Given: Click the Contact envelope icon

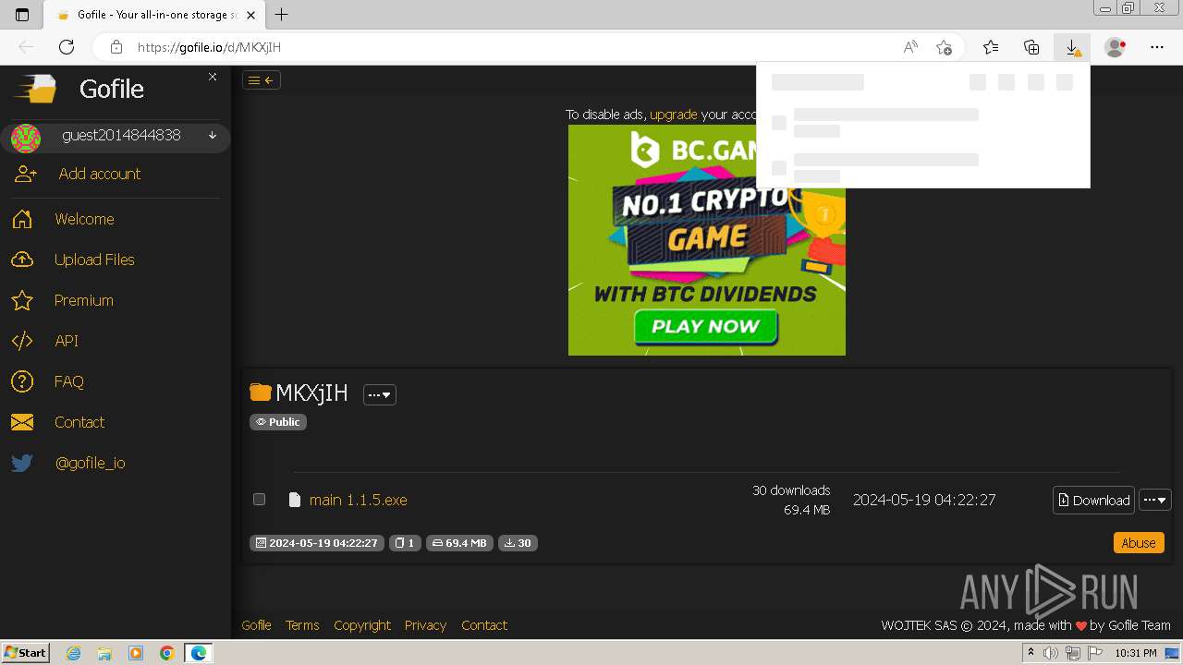Looking at the screenshot, I should 22,422.
